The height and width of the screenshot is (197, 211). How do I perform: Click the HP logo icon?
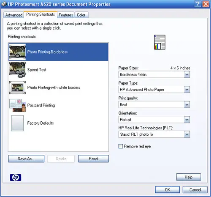tap(16, 178)
